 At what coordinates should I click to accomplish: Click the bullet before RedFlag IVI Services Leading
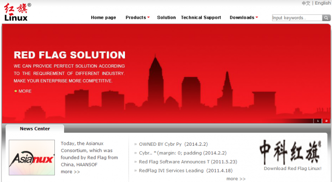click(136, 171)
